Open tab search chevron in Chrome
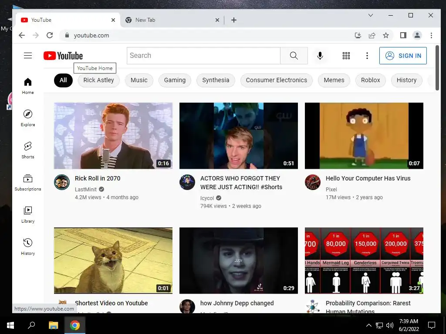The width and height of the screenshot is (446, 334). [x=370, y=15]
